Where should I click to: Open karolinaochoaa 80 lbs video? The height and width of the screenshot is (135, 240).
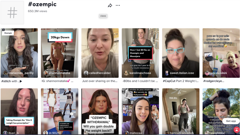pyautogui.click(x=140, y=53)
